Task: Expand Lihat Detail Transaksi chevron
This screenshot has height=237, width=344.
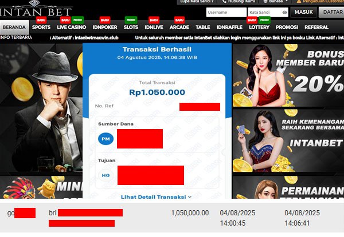Action: pyautogui.click(x=190, y=197)
